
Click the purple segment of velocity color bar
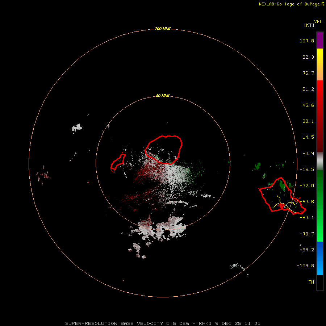(320, 40)
